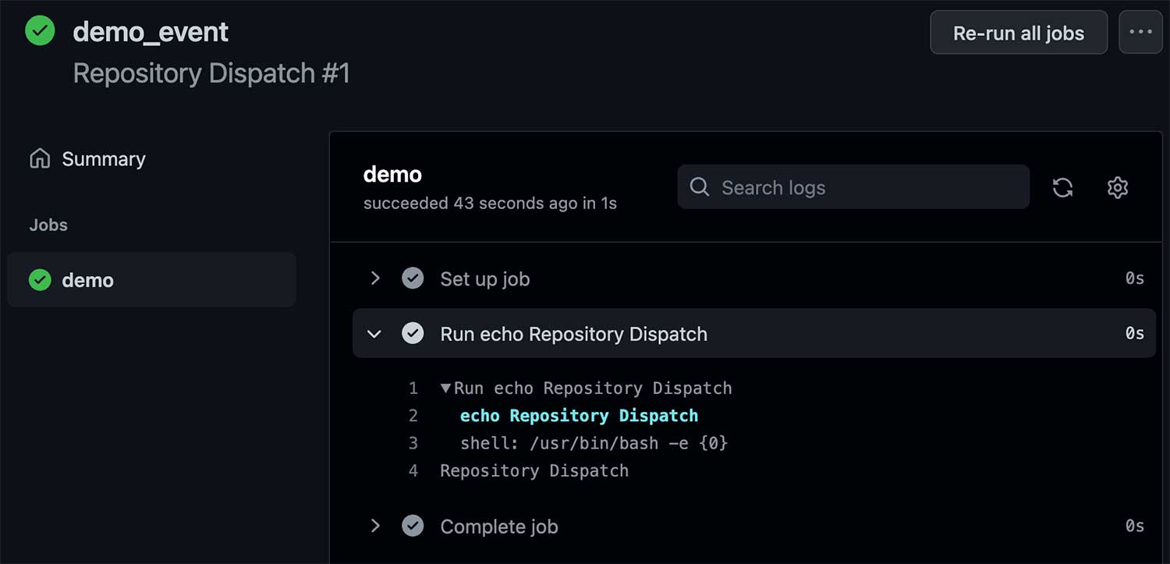Click the refresh logs icon
The image size is (1170, 564).
coord(1062,187)
